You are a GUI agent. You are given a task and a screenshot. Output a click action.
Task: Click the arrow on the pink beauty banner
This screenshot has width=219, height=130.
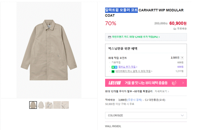tap(183, 83)
